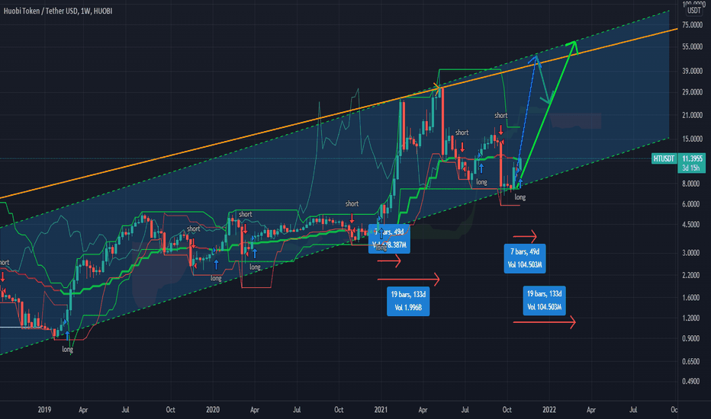Select the '7 bars, 49d Vol 104.503M' info box
The image size is (711, 419).
pos(525,258)
